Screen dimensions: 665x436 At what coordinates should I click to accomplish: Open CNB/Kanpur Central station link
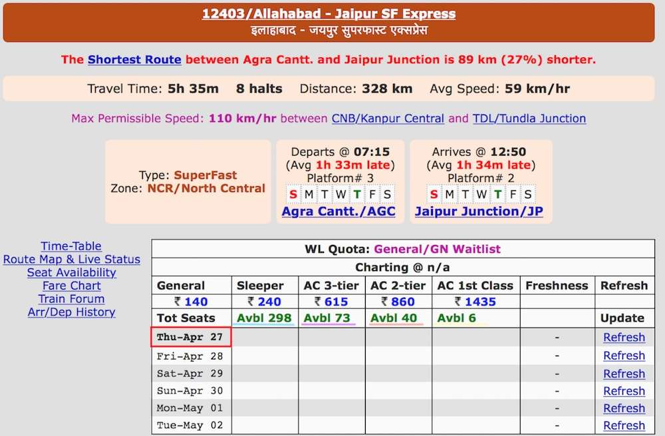388,118
